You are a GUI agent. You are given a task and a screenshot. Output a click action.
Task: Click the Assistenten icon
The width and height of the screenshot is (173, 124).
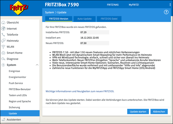click(x=3, y=120)
